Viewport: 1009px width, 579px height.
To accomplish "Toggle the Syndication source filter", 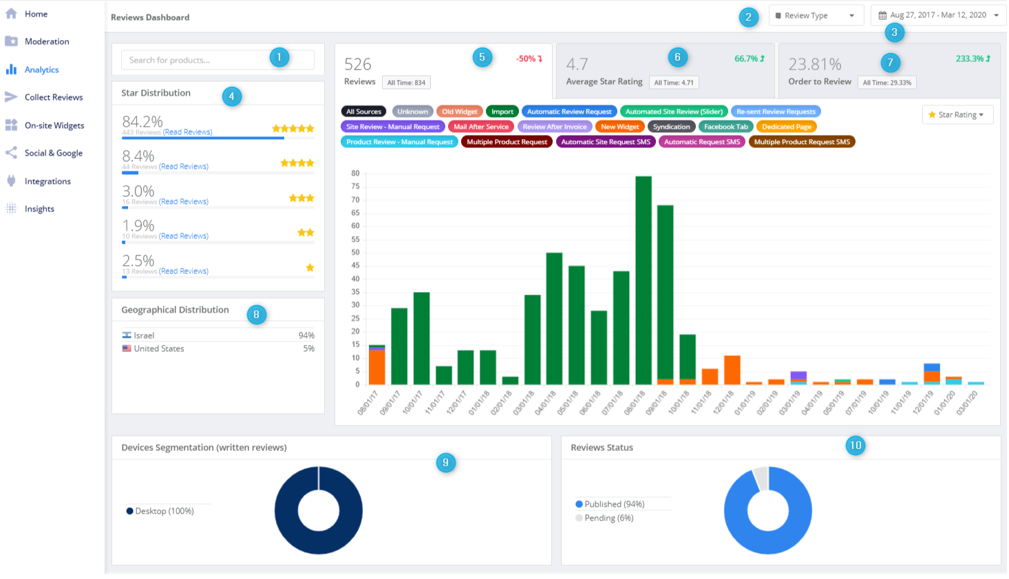I will (672, 126).
